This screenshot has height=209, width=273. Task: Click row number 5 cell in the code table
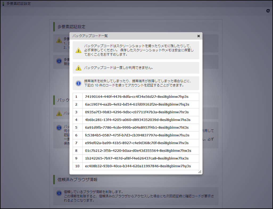coord(78,128)
